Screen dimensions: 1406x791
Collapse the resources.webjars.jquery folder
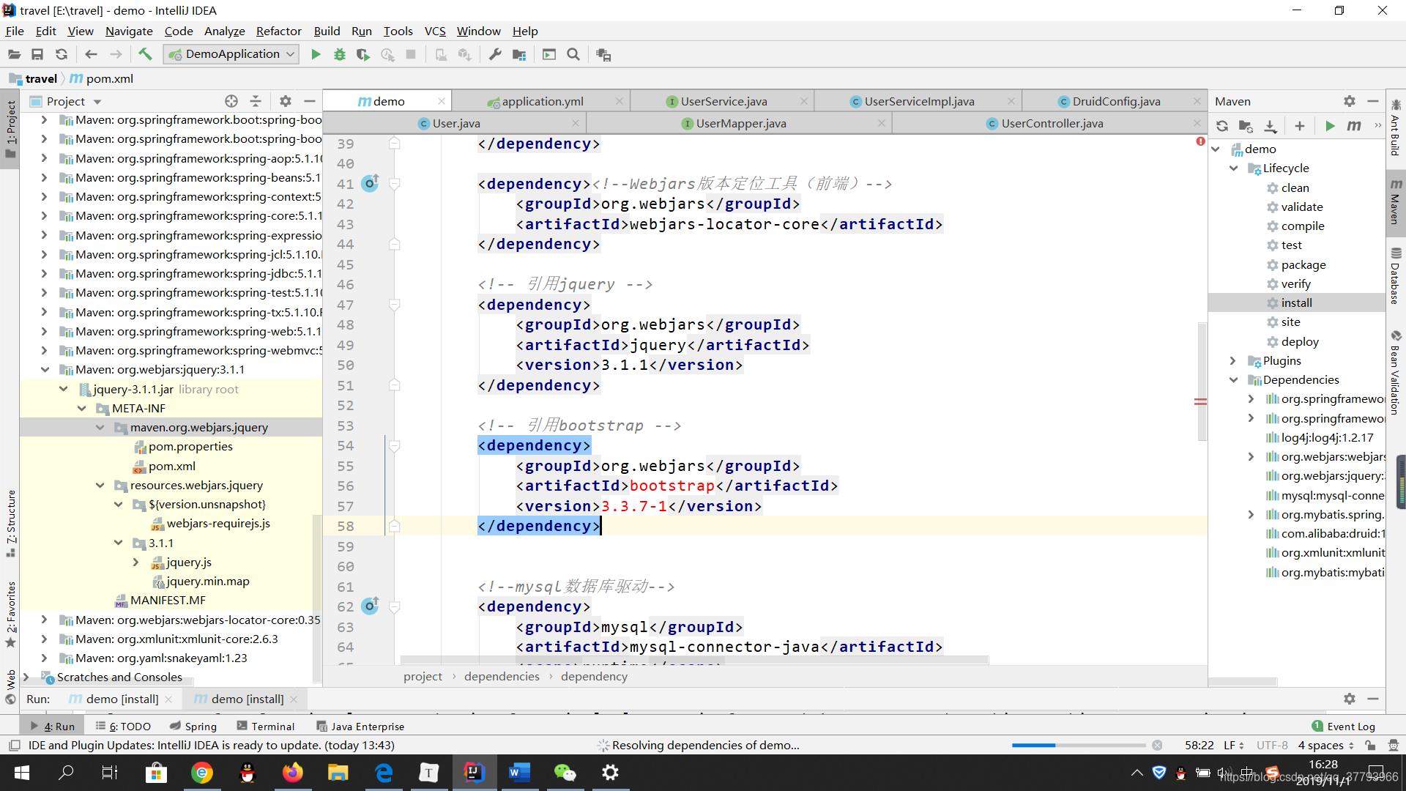(x=100, y=485)
